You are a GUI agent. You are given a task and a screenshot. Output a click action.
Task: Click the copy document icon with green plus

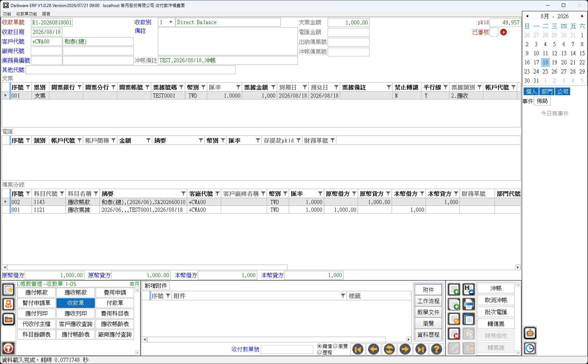454,304
